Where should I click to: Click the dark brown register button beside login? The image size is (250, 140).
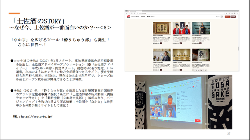233,16
